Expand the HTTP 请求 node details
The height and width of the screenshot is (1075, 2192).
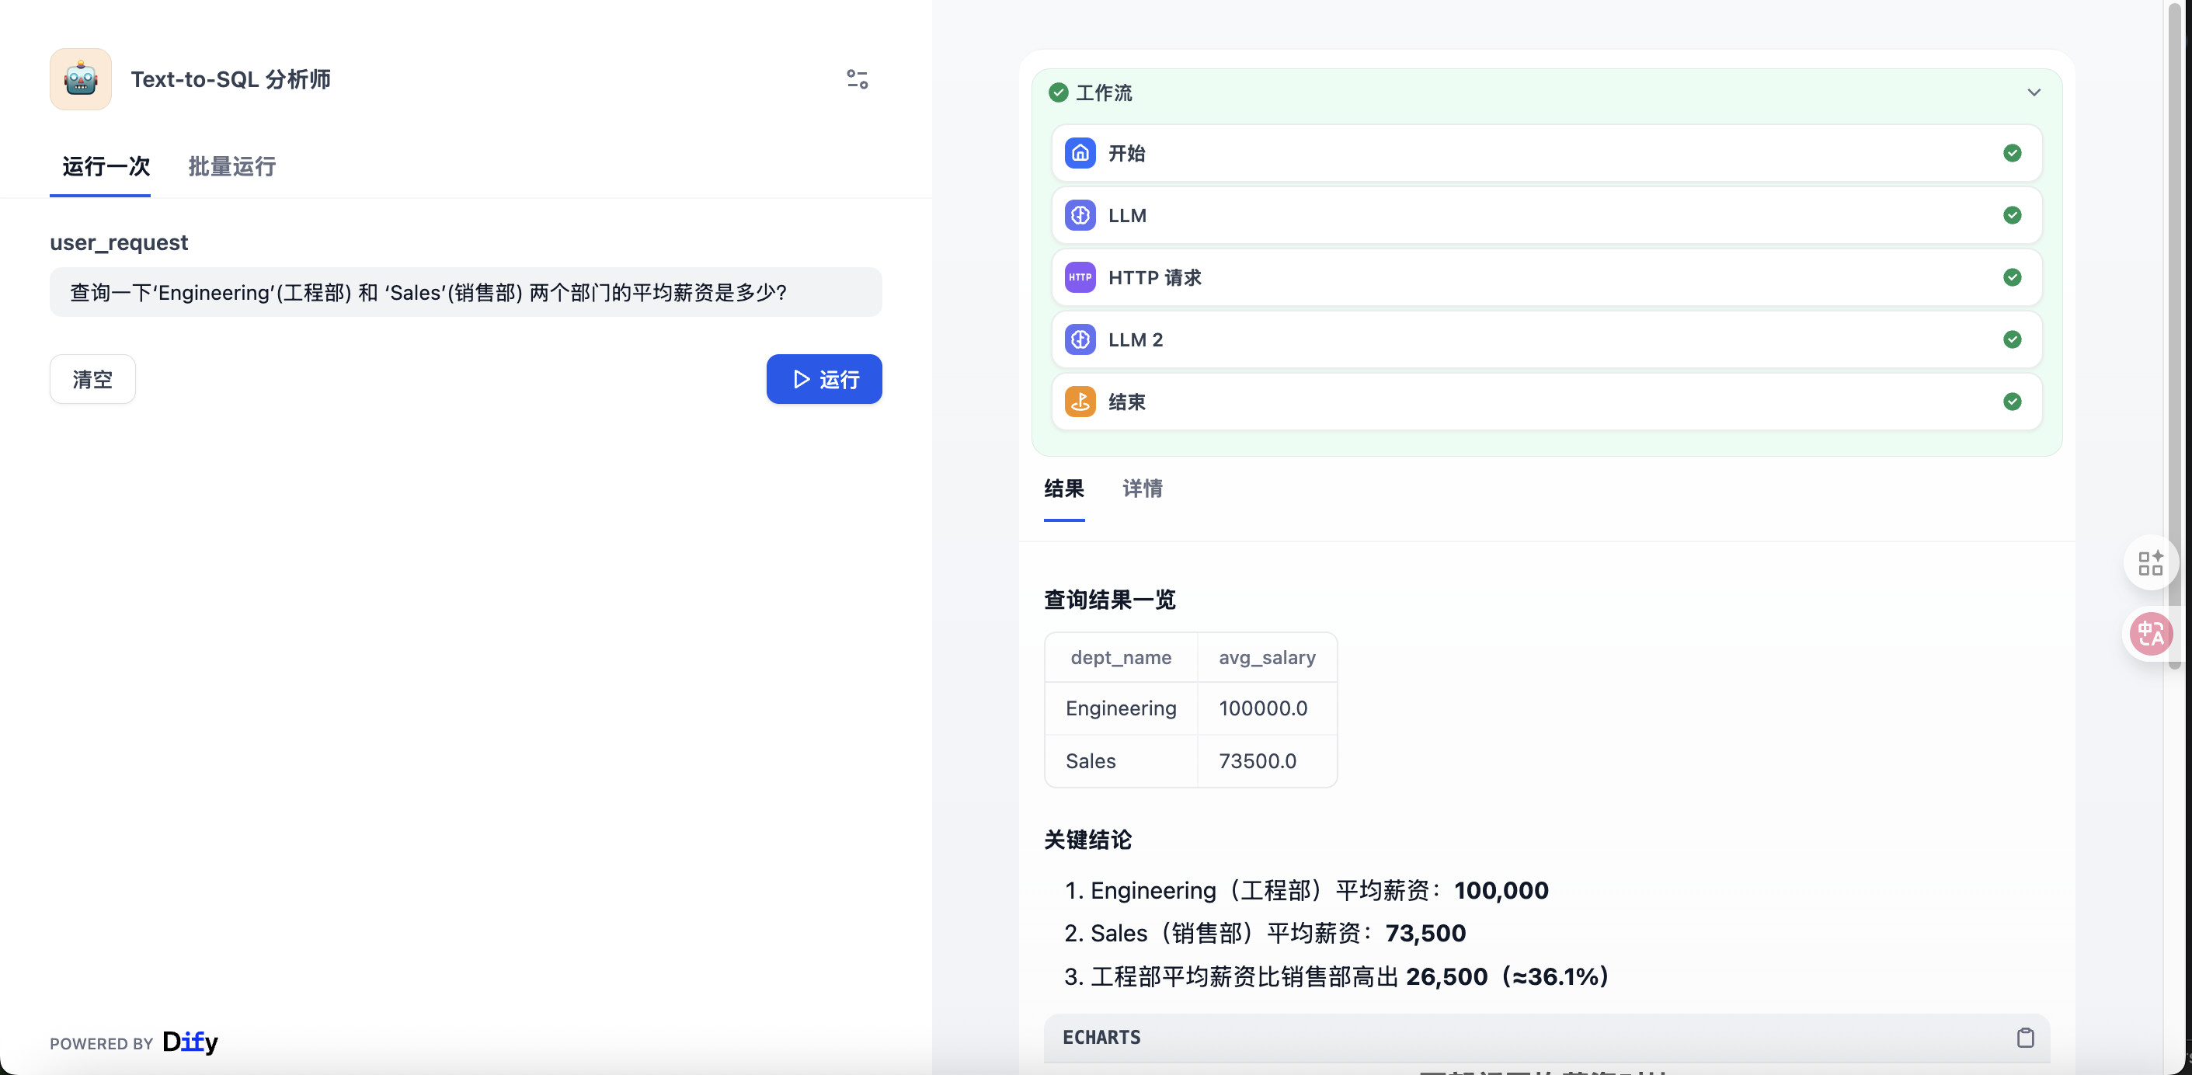coord(1545,277)
